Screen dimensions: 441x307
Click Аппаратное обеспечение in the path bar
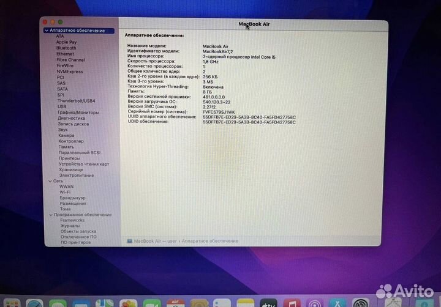pos(210,241)
